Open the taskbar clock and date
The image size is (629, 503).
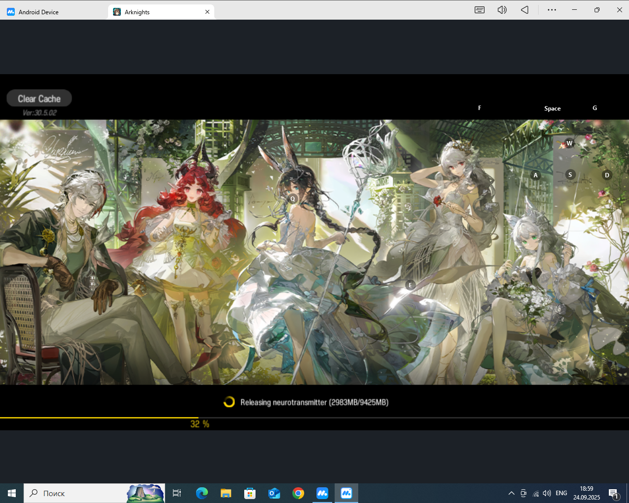tap(587, 493)
